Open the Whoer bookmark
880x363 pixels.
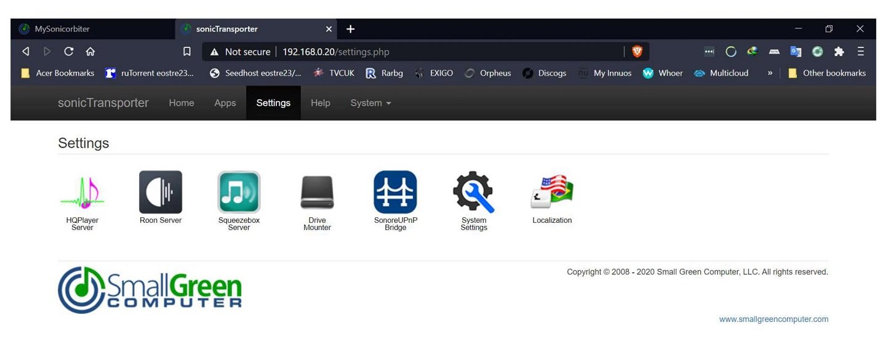click(663, 73)
